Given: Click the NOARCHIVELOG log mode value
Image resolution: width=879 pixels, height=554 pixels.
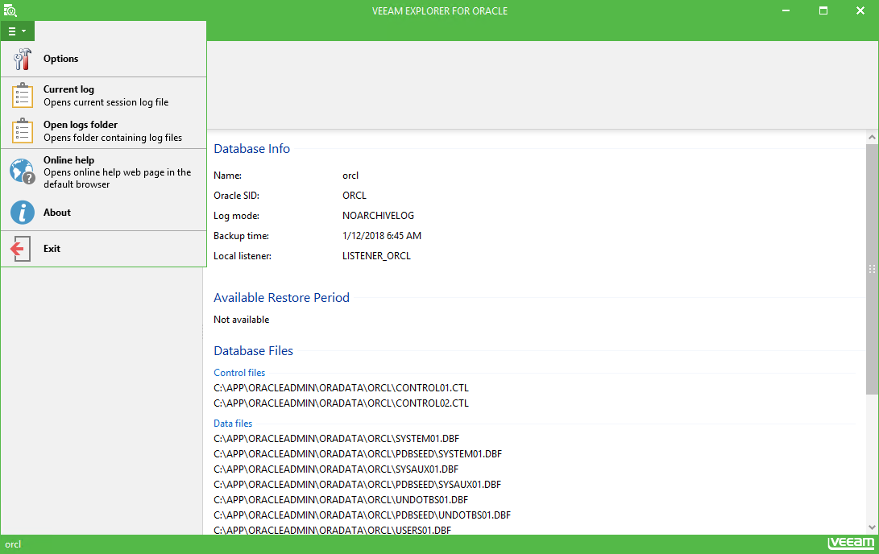Looking at the screenshot, I should 379,217.
